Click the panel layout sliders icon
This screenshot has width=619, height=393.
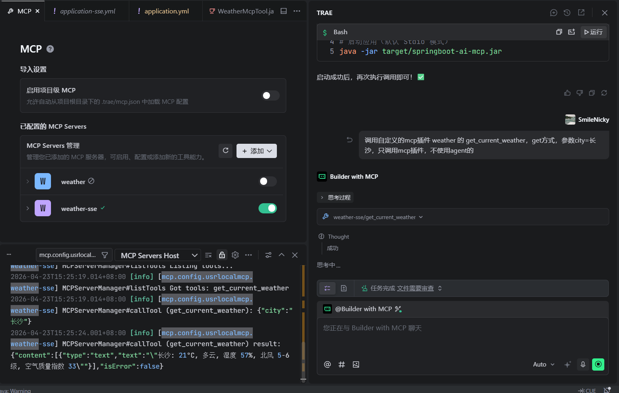click(x=268, y=255)
